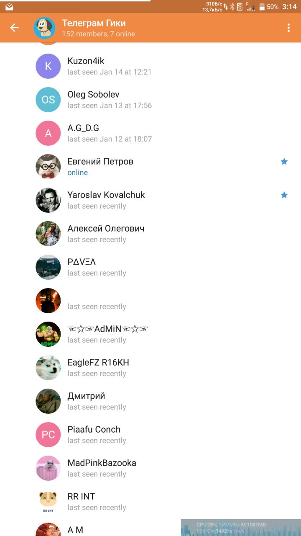Tap the CPU monitor overlay widget

click(241, 528)
